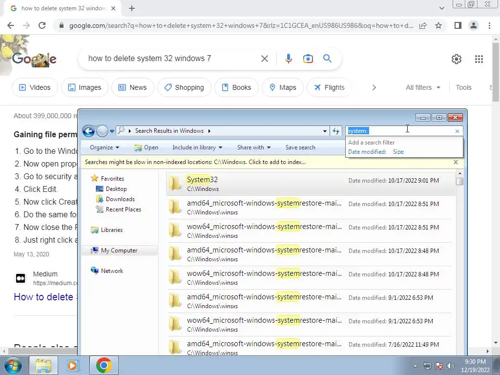The height and width of the screenshot is (375, 500).
Task: Open the All filters dropdown
Action: tap(423, 87)
